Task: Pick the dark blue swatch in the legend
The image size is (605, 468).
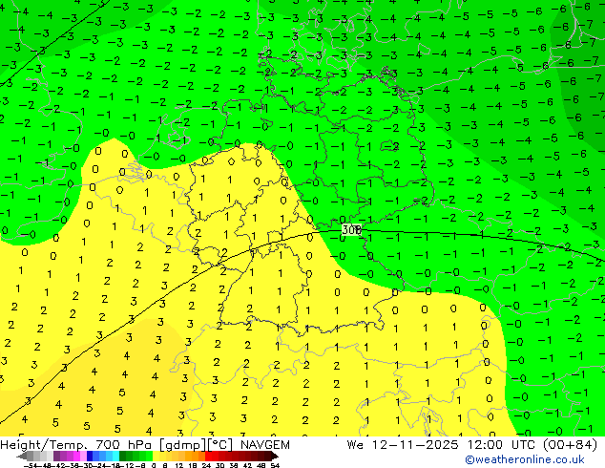Action: [90, 456]
